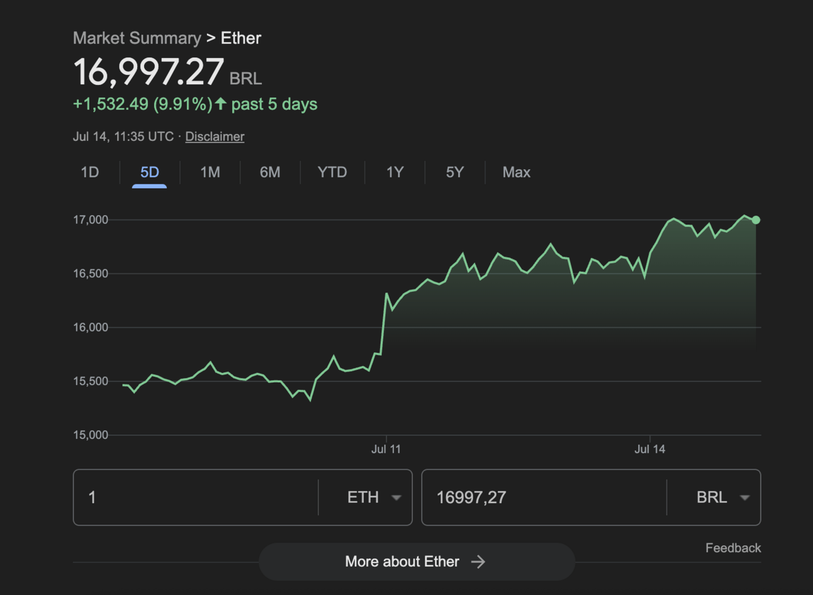813x595 pixels.
Task: Click the 15,000 y-axis label
Action: pyautogui.click(x=91, y=435)
